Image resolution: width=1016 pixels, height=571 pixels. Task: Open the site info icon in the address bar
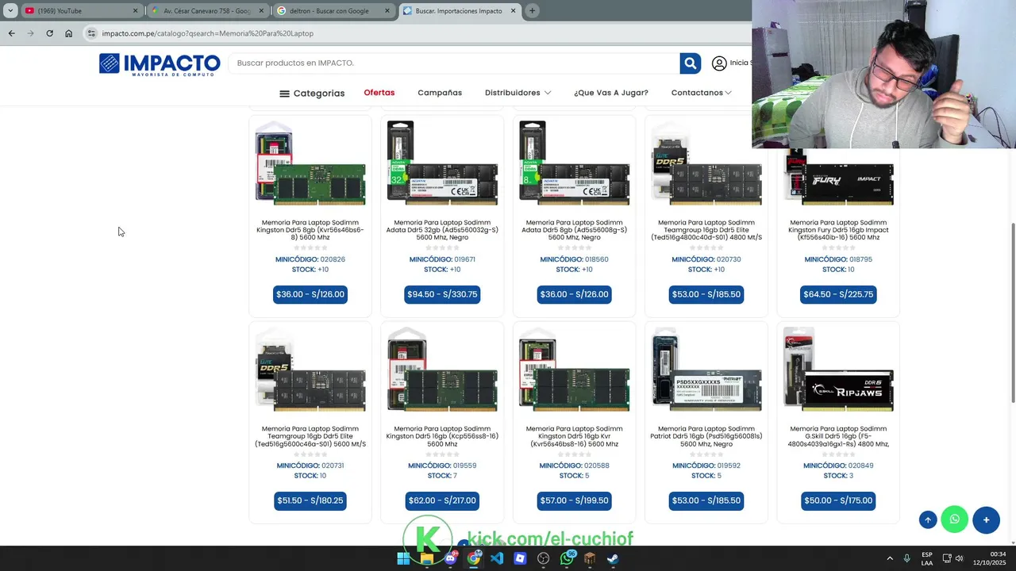click(x=91, y=33)
